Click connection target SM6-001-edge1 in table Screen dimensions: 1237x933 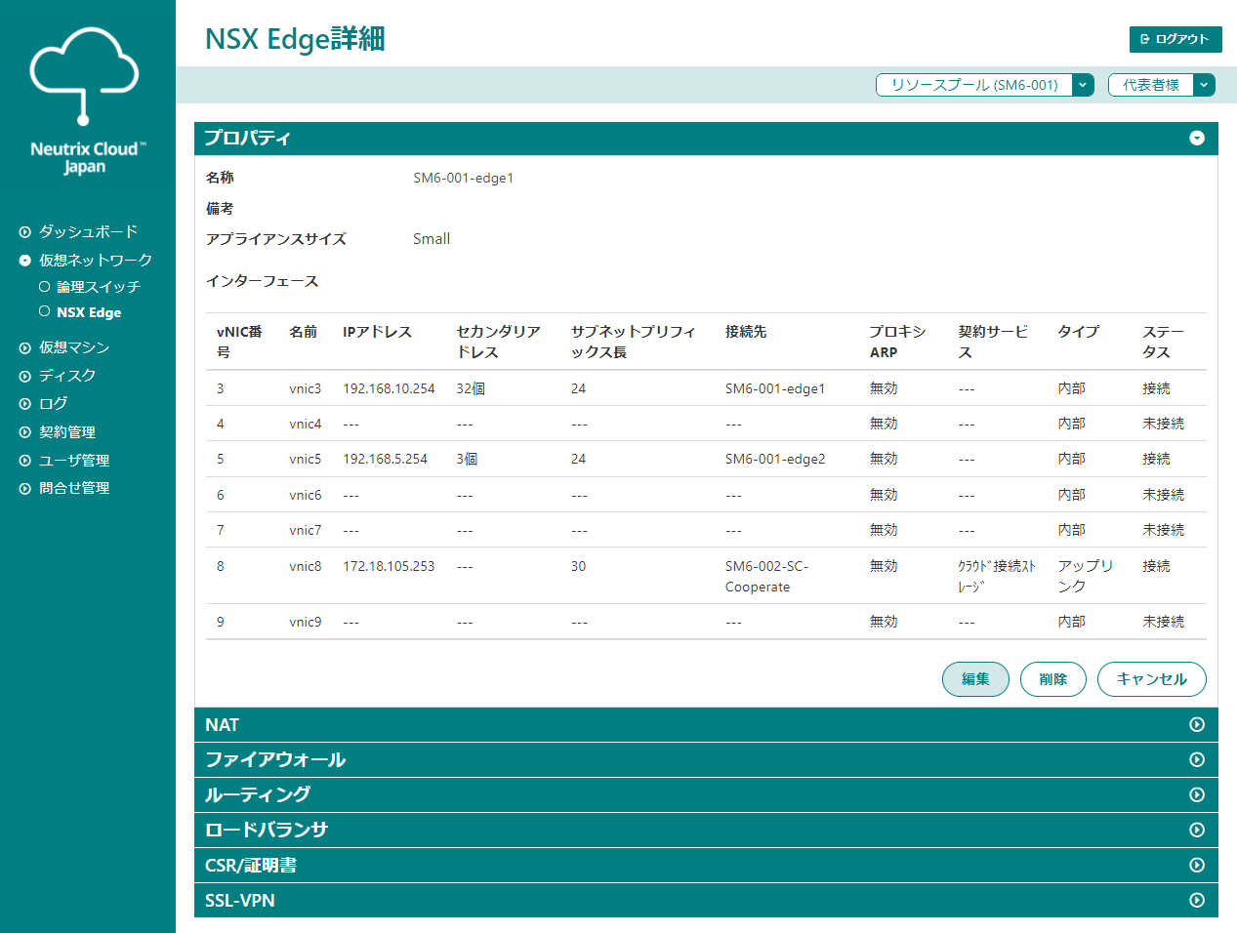click(775, 388)
